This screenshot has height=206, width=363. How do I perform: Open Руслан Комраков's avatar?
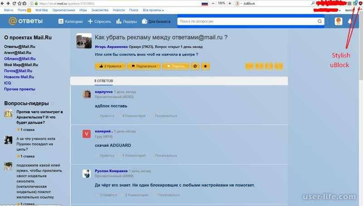tap(87, 173)
